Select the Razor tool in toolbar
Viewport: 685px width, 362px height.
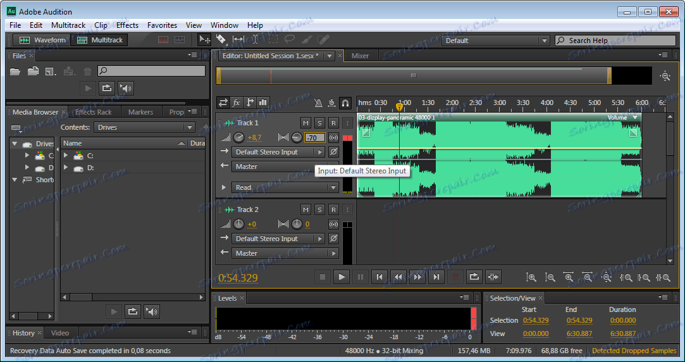point(221,40)
